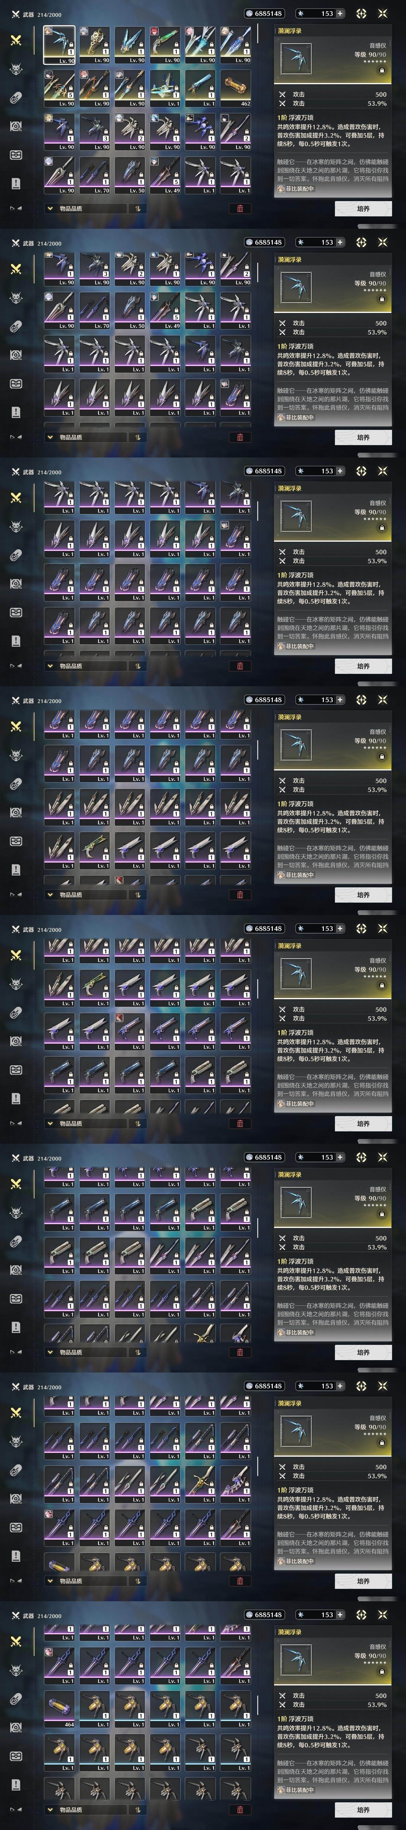
Task: Select the golden tube item counted 462
Action: point(236,88)
